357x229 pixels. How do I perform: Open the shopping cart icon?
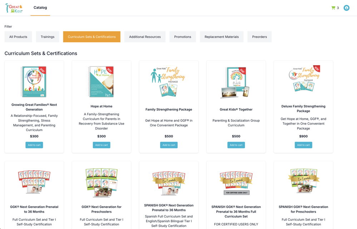pos(333,8)
